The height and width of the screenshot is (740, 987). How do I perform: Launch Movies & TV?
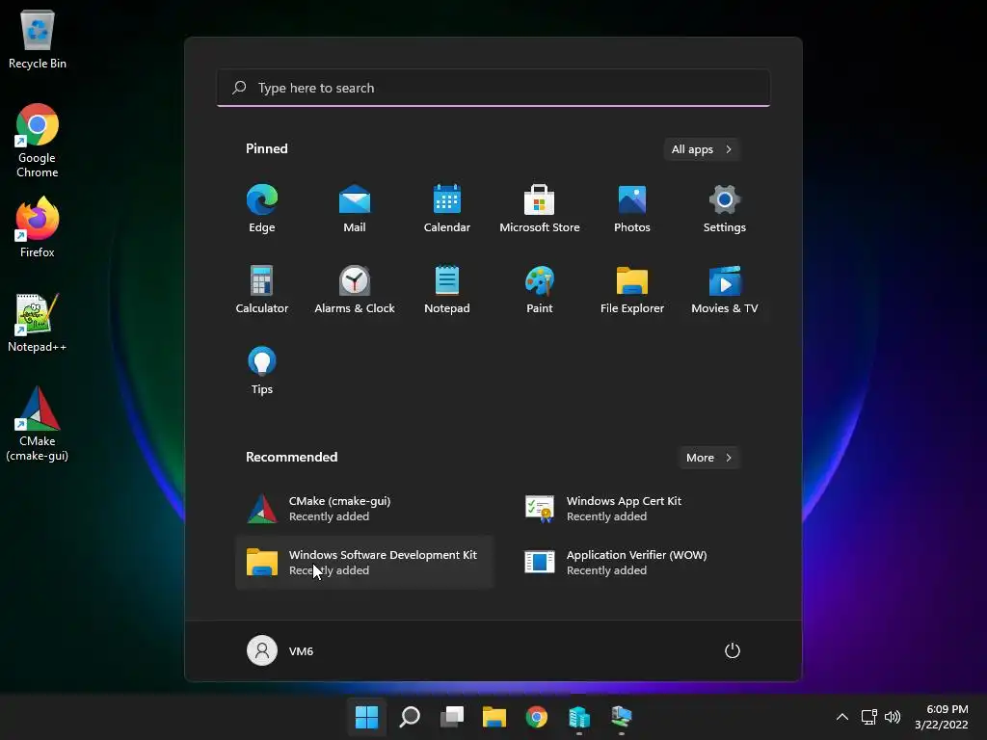point(725,289)
